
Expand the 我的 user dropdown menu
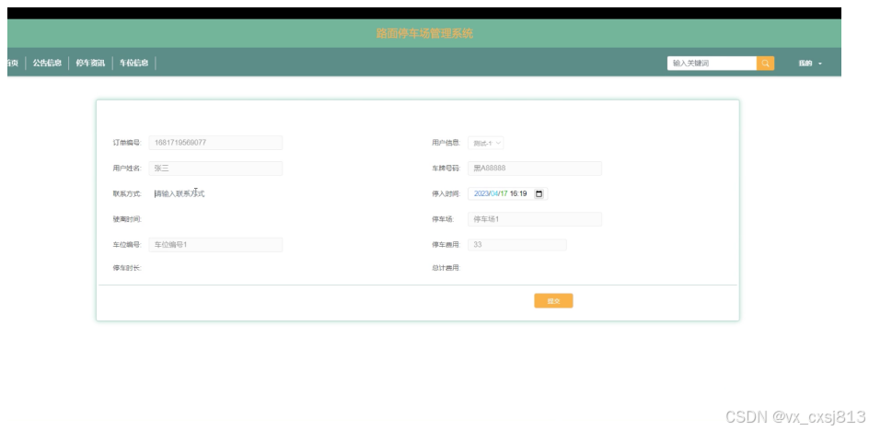pyautogui.click(x=810, y=64)
